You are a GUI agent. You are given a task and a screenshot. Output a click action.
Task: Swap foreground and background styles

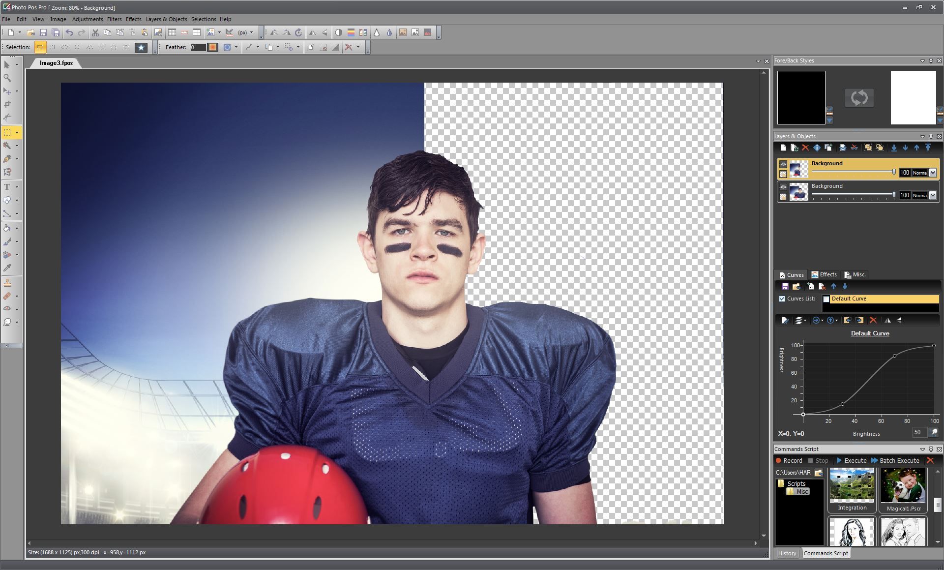coord(859,97)
